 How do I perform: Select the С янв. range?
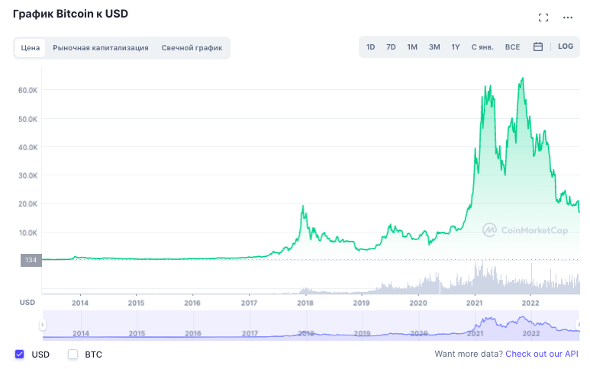click(482, 47)
